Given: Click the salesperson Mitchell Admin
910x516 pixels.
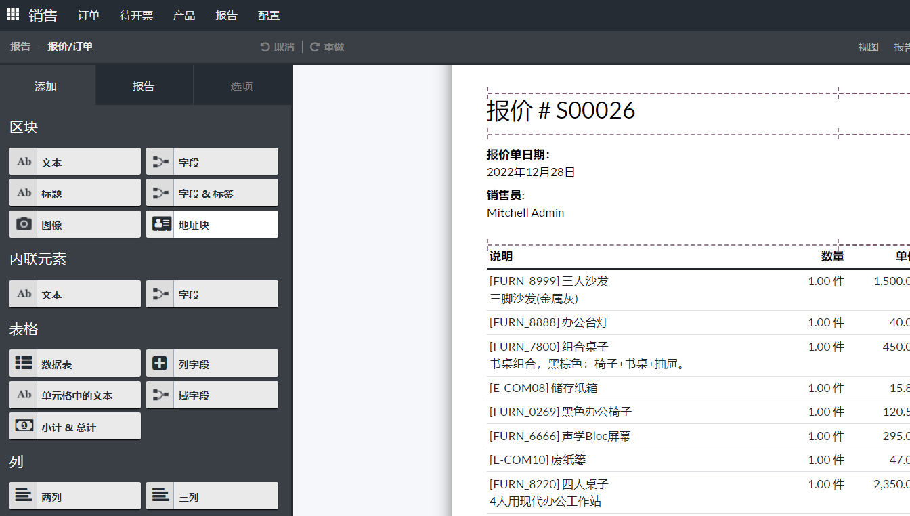Looking at the screenshot, I should tap(525, 213).
